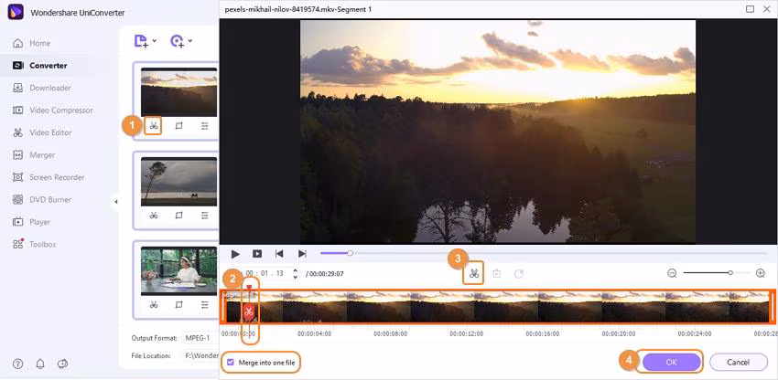Jump to next frame
Image resolution: width=778 pixels, height=380 pixels.
pos(302,254)
